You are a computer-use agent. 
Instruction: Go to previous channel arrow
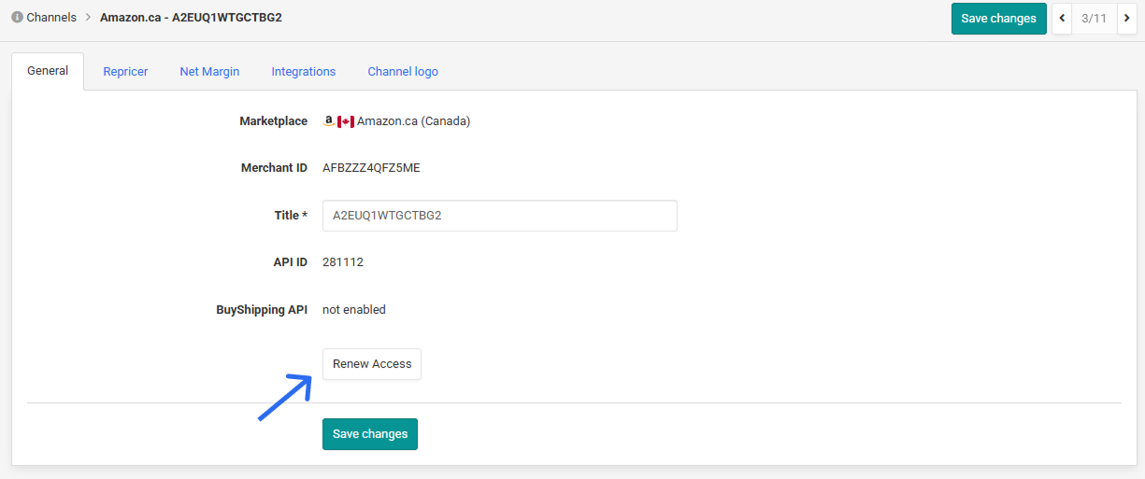pyautogui.click(x=1062, y=19)
